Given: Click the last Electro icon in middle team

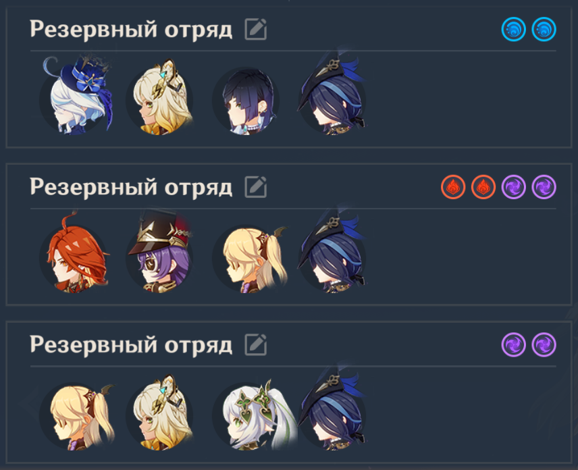Looking at the screenshot, I should 544,187.
